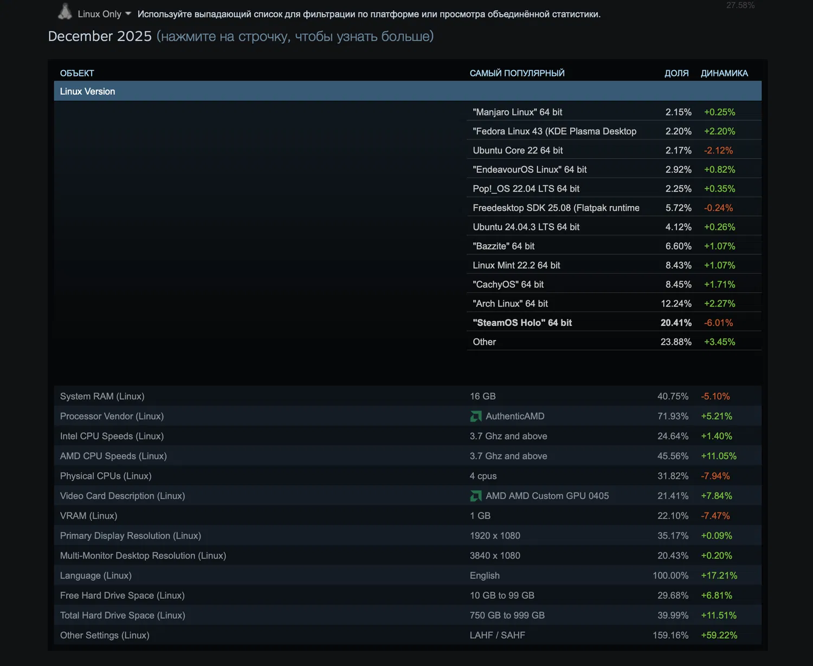Screen dimensions: 813x666
Task: Click the "САМЫЙ ПОПУЛЯРНЫЙ" column header
Action: (x=517, y=73)
